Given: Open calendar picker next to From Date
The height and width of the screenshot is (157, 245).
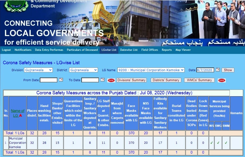Looking at the screenshot, I should tap(61, 80).
